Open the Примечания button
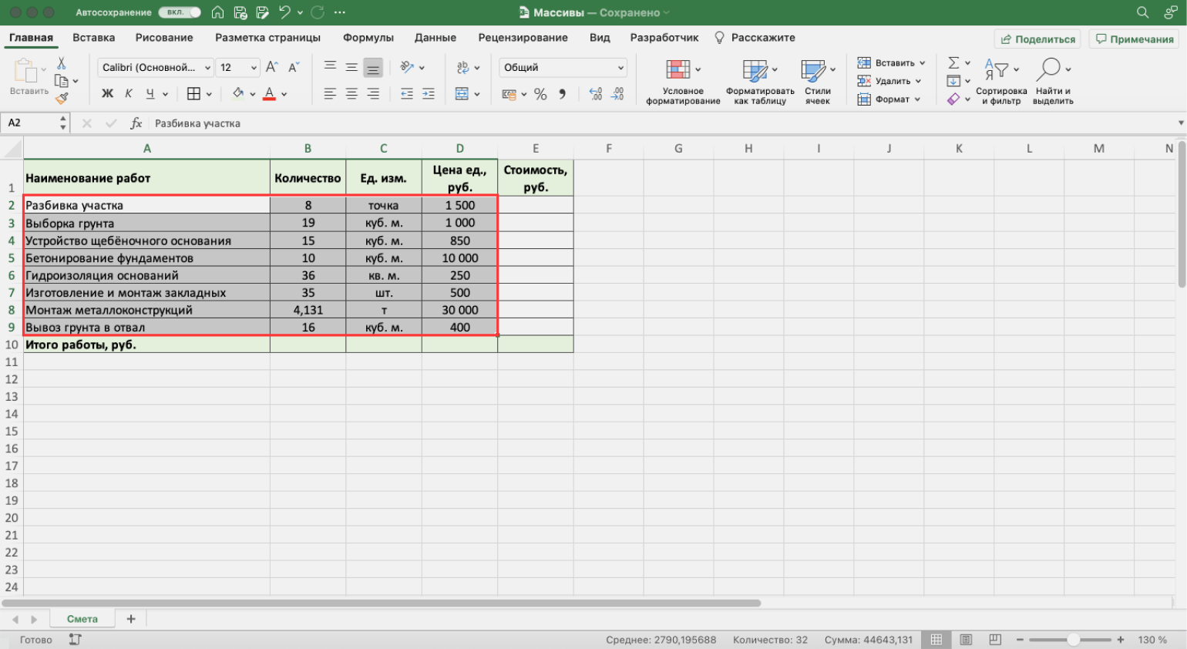Screen dimensions: 1187x649 coord(1135,39)
